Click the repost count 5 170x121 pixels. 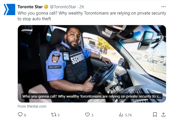(x=59, y=115)
